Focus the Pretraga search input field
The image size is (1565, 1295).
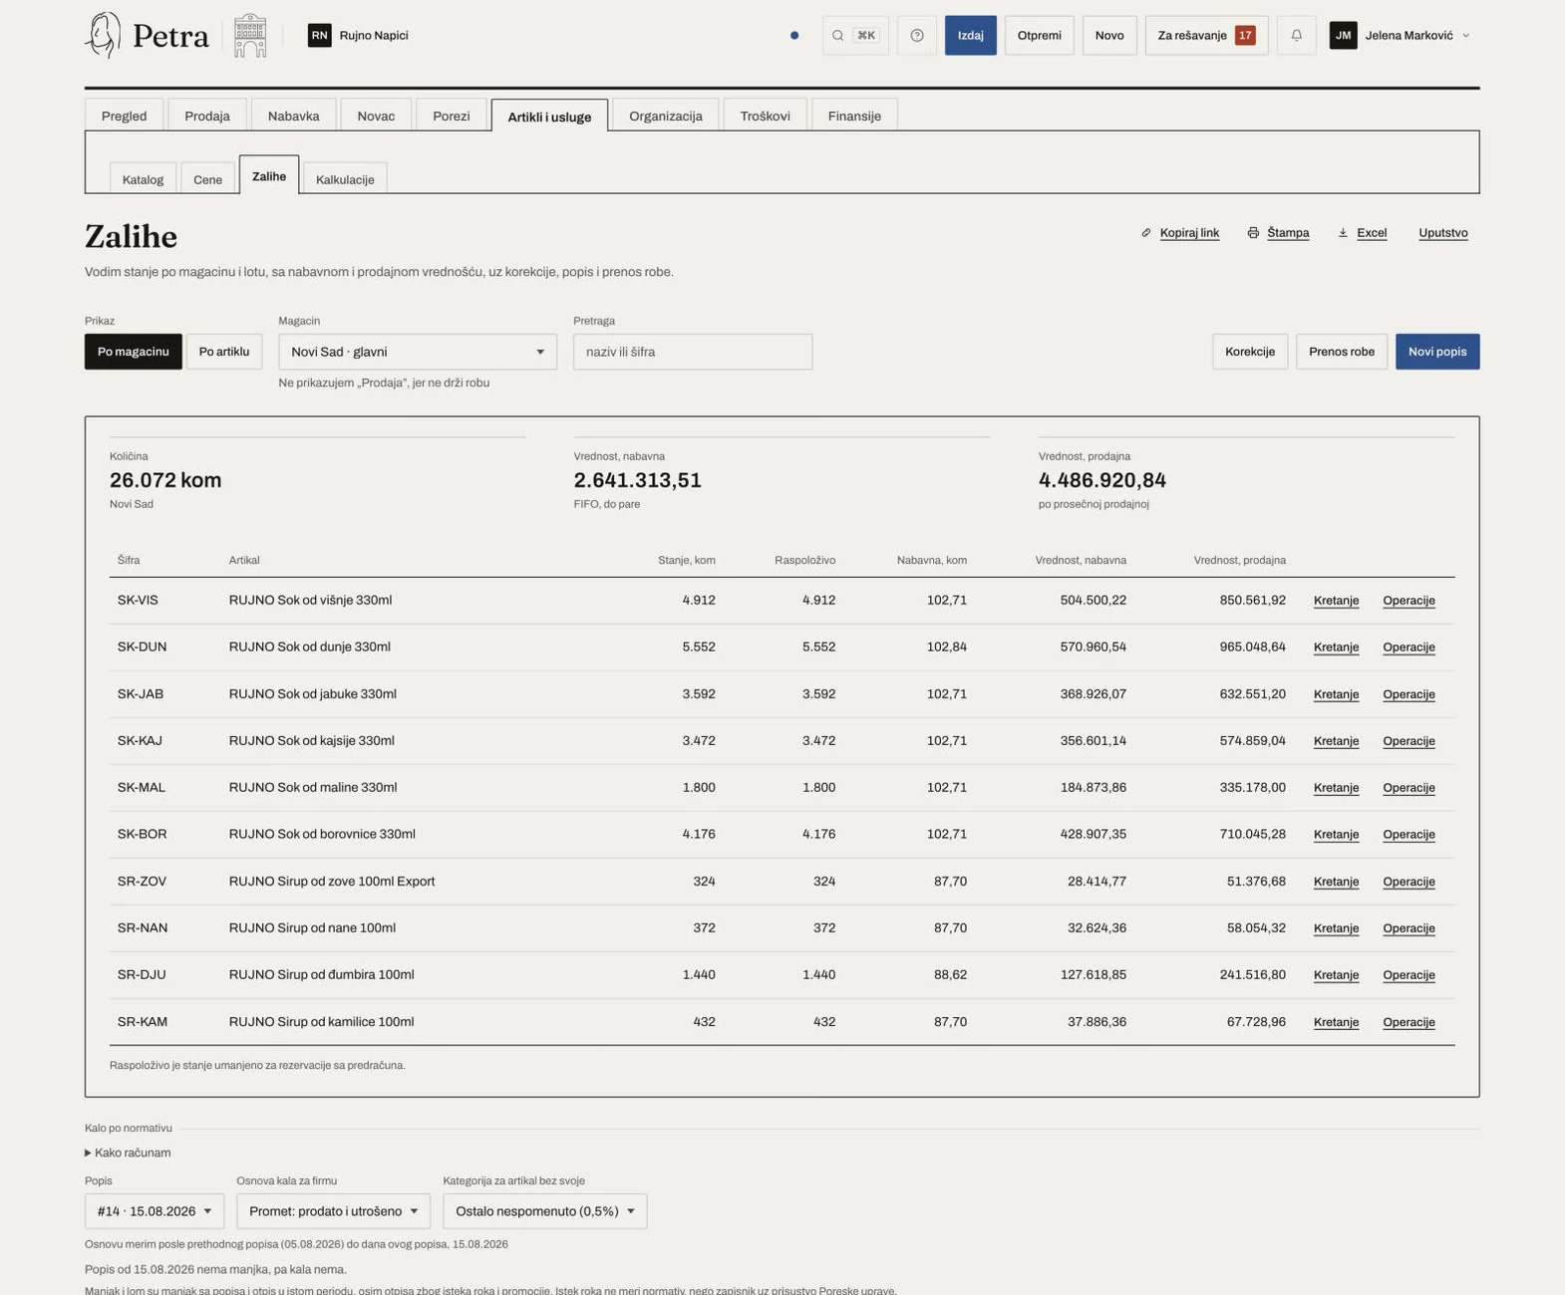(693, 352)
